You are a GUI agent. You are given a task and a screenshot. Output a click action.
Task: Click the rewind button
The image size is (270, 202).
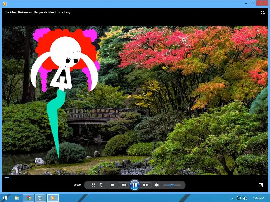124,185
